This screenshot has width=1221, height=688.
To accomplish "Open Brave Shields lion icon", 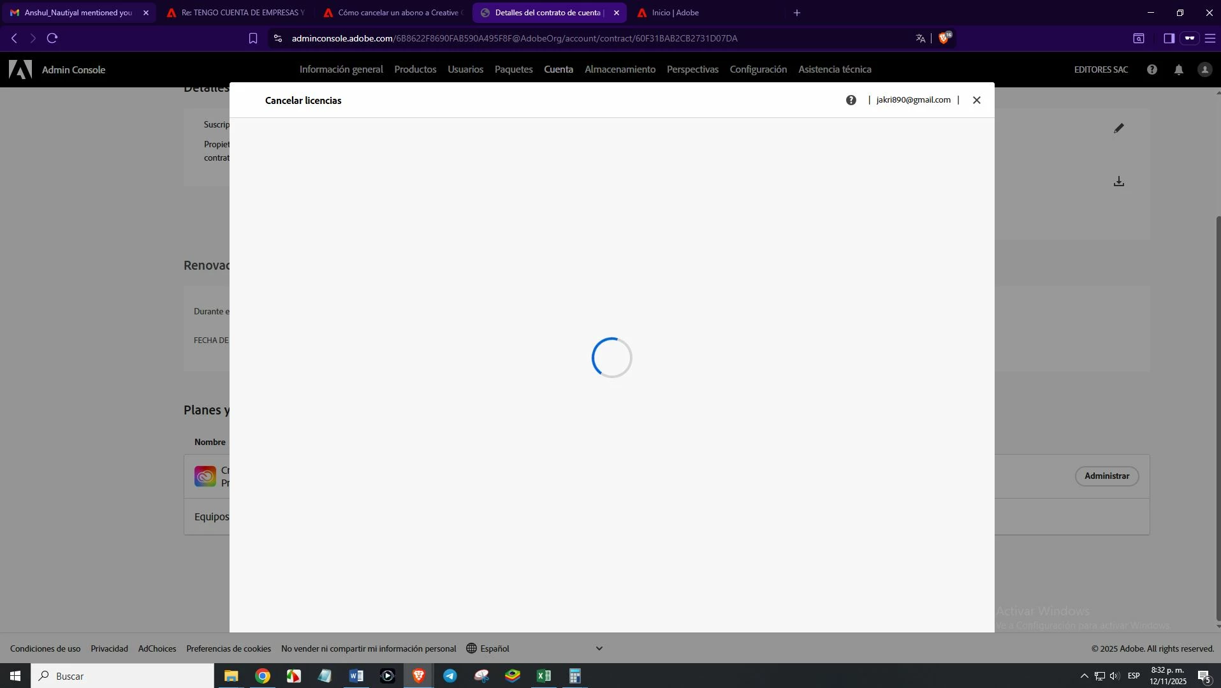I will click(x=944, y=38).
